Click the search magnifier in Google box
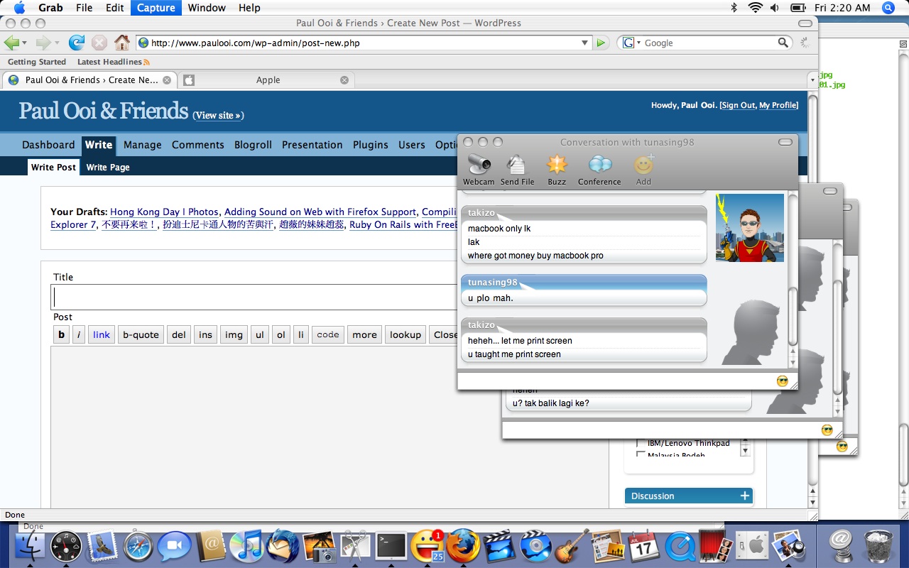Viewport: 909px width, 568px height. (x=783, y=43)
